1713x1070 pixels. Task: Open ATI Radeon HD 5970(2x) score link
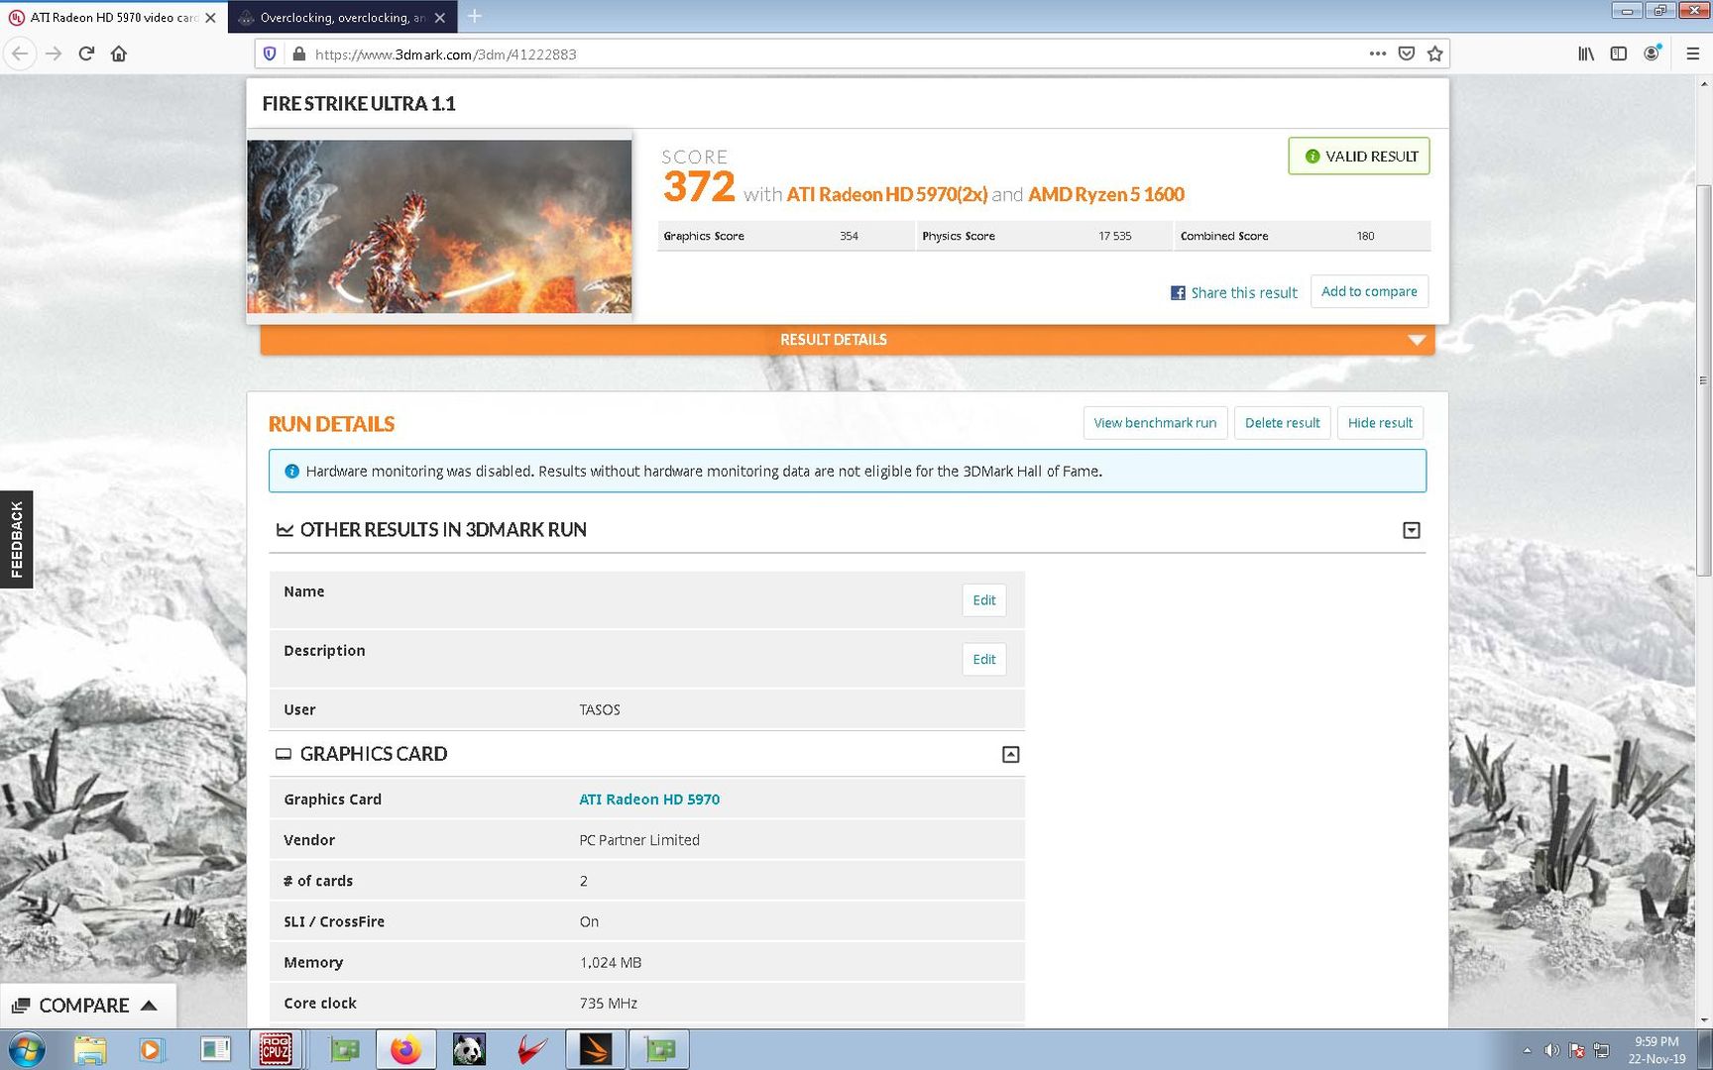coord(887,194)
